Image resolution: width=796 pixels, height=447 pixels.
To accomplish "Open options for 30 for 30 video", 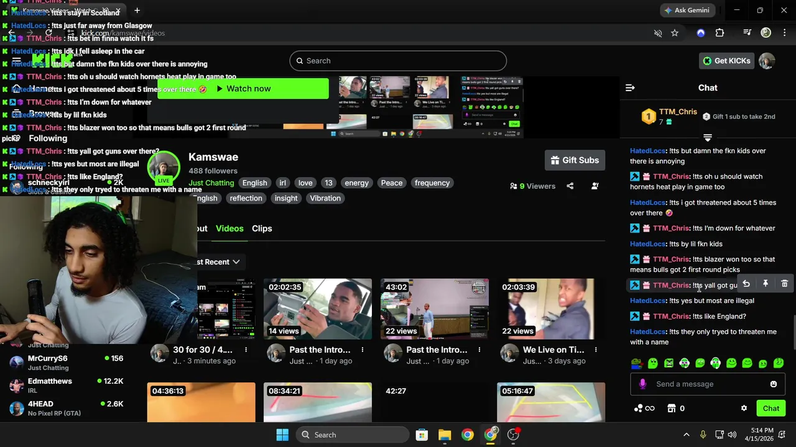I will click(x=246, y=350).
